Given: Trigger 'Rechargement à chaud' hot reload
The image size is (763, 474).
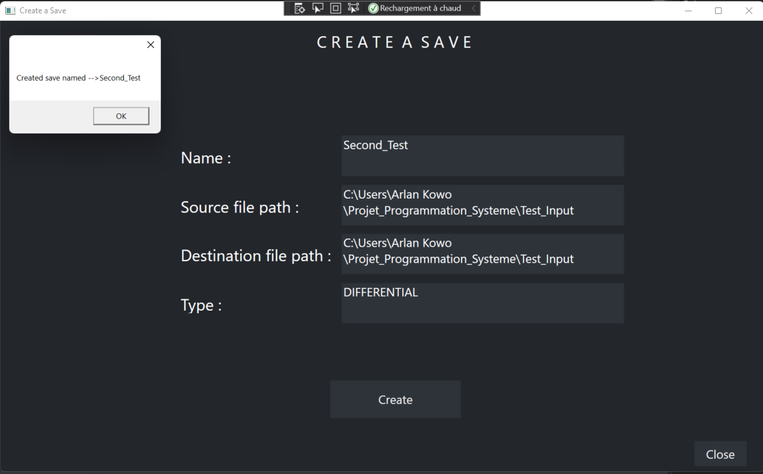Looking at the screenshot, I should click(x=420, y=8).
